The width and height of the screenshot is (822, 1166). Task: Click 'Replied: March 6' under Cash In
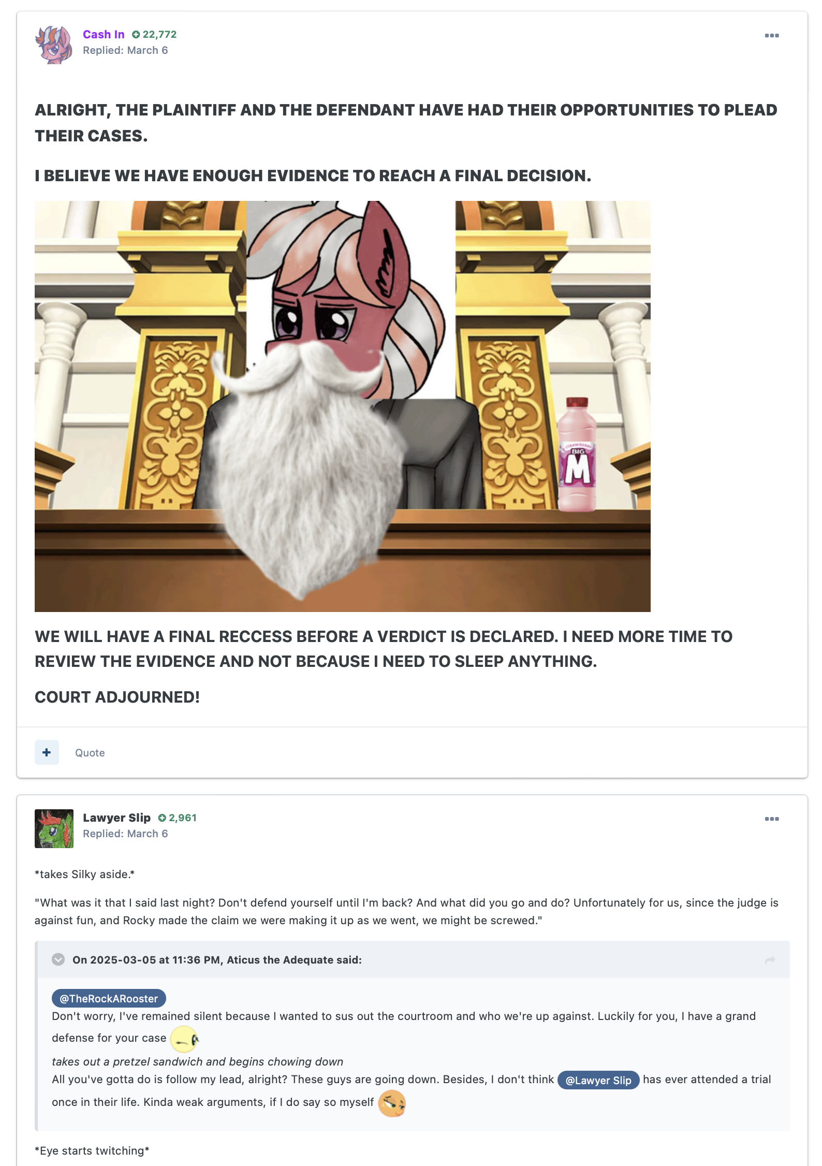pos(125,50)
